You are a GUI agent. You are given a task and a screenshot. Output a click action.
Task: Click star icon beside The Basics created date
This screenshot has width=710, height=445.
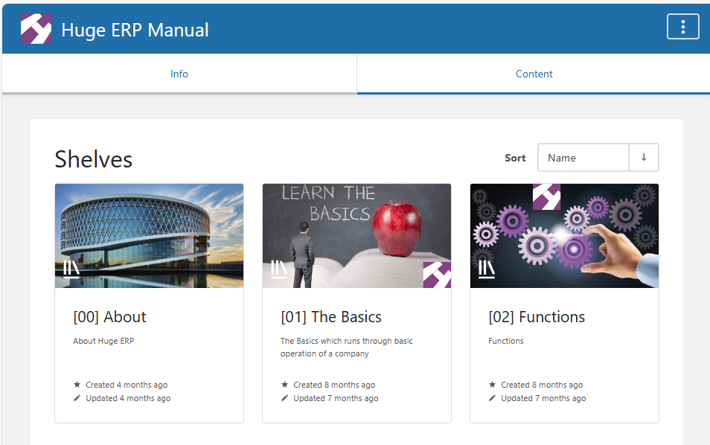pyautogui.click(x=284, y=385)
